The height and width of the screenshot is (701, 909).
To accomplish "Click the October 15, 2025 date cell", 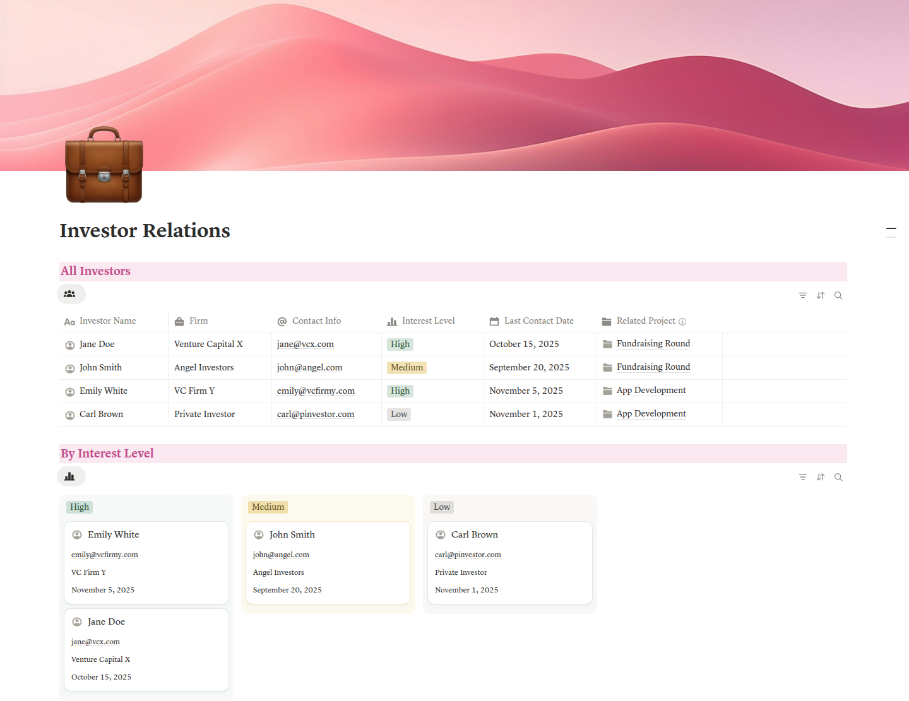I will [x=540, y=345].
